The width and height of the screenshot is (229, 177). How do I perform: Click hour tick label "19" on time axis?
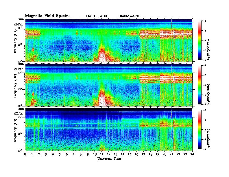click(157, 154)
